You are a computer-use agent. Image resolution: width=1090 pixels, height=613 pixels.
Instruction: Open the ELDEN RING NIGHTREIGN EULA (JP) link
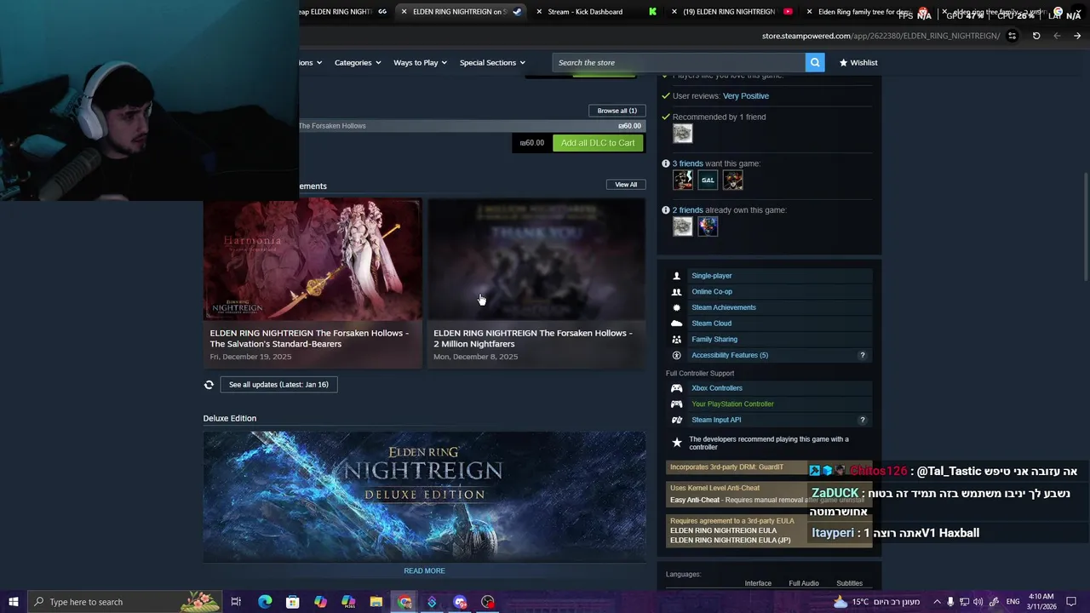pyautogui.click(x=731, y=540)
